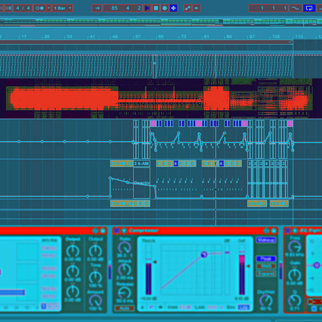This screenshot has height=322, width=322.
Task: Select Peak mode in Compressor
Action: coord(266,259)
